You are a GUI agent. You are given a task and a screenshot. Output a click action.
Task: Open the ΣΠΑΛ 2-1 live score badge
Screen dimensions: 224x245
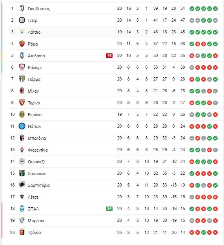point(109,209)
